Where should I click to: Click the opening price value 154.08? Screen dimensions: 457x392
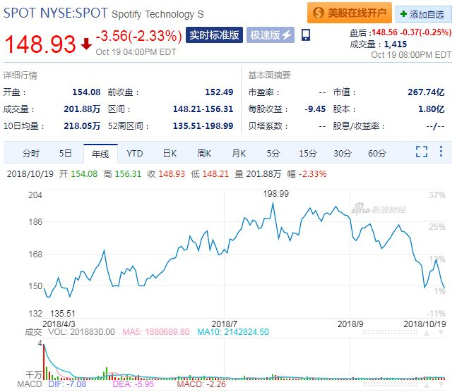86,92
